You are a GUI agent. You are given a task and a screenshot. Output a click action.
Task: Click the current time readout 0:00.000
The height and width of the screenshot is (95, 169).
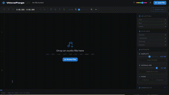click(20, 9)
